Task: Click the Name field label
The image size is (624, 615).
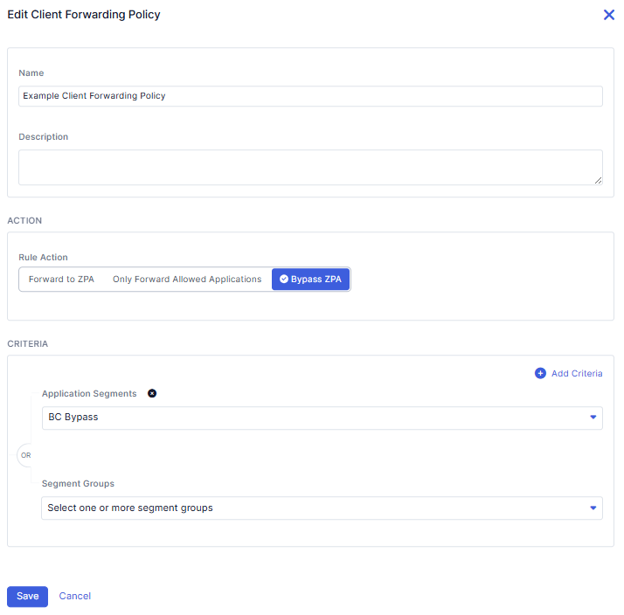Action: [31, 73]
